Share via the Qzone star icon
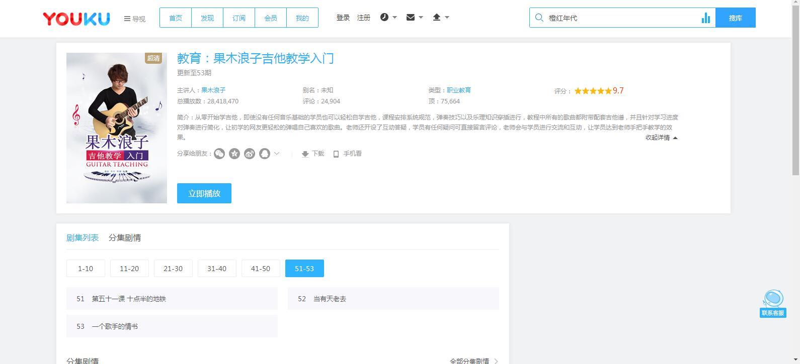800x364 pixels. click(x=234, y=154)
